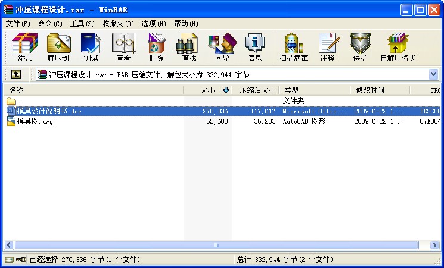Sort by Type (类型) column header
Viewport: 444px width, 268px height.
pyautogui.click(x=315, y=90)
